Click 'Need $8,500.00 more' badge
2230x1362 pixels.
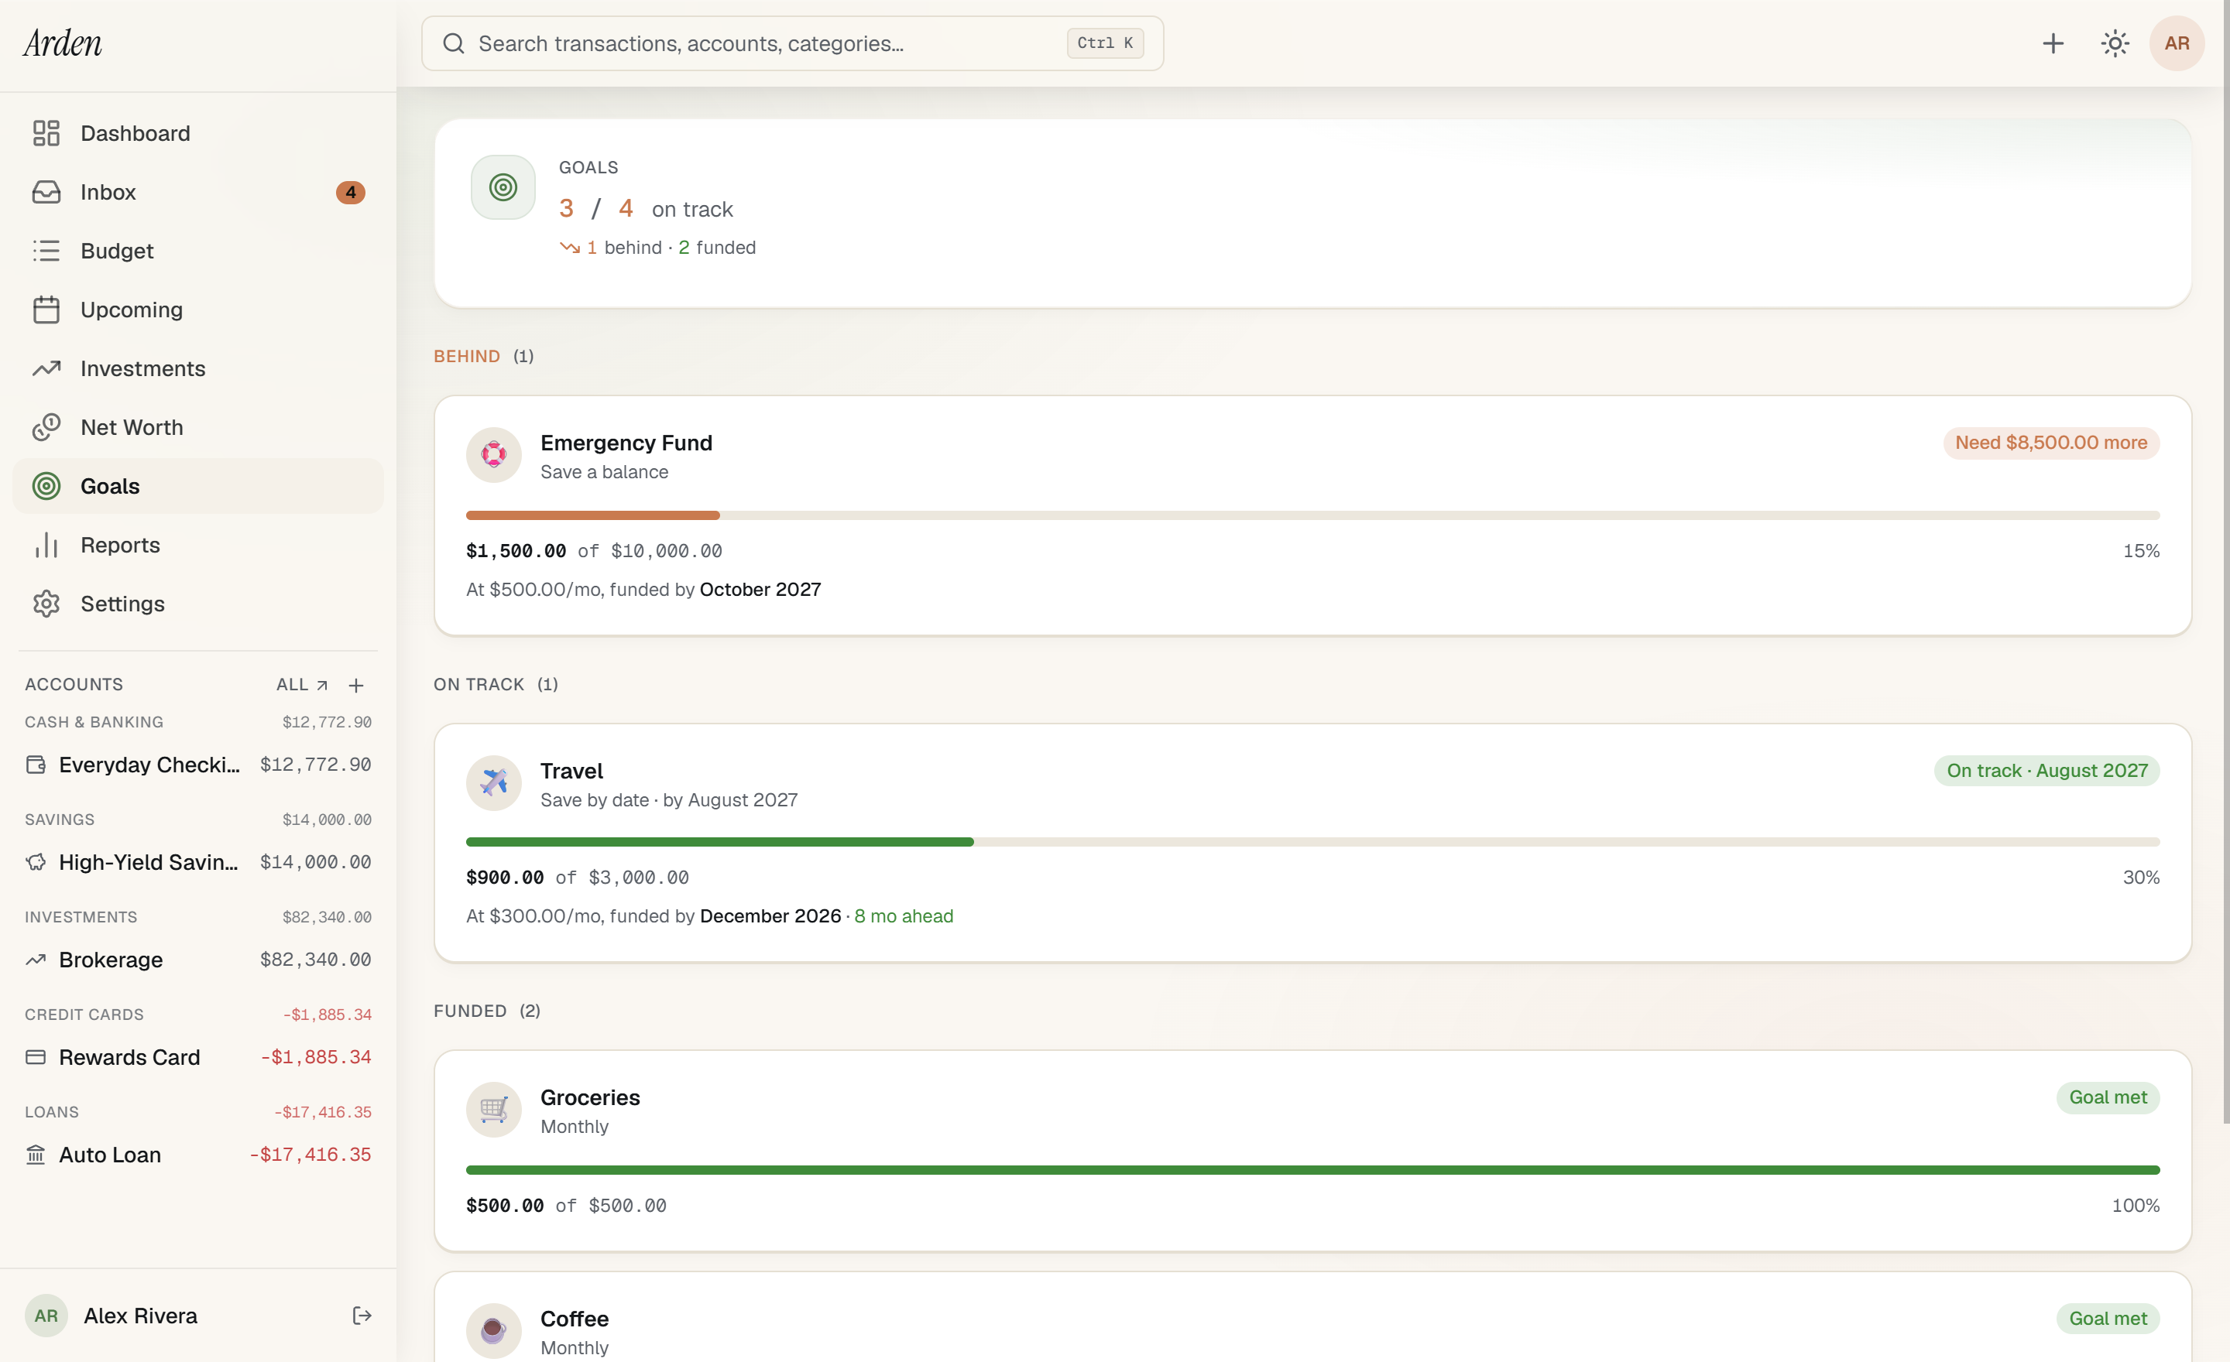coord(2051,443)
